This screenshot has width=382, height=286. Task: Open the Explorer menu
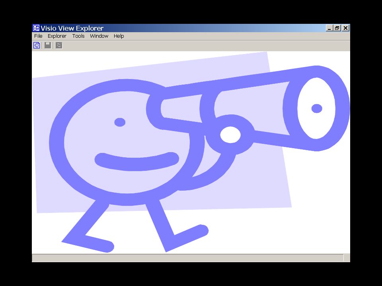tap(57, 36)
